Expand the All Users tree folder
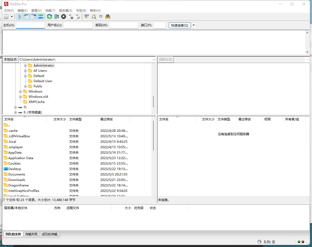Viewport: 312px width, 247px height. (x=25, y=71)
